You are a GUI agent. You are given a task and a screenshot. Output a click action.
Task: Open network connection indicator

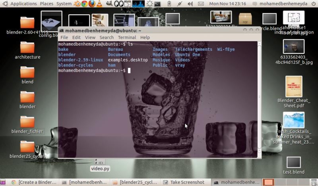point(180,4)
